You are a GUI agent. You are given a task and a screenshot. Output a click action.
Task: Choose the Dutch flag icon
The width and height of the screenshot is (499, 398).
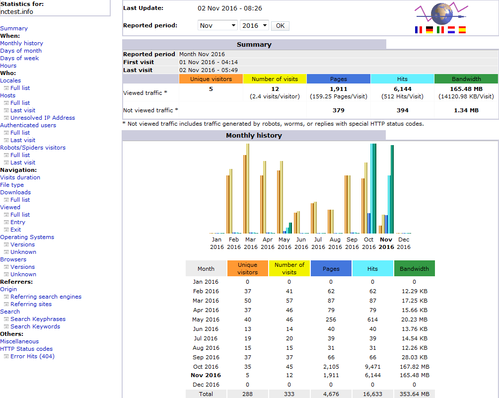coord(451,30)
